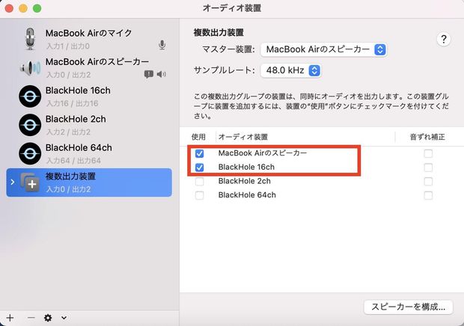Click the MacBook Air speaker device icon
Viewport: 464px width, 326px height.
(30, 68)
